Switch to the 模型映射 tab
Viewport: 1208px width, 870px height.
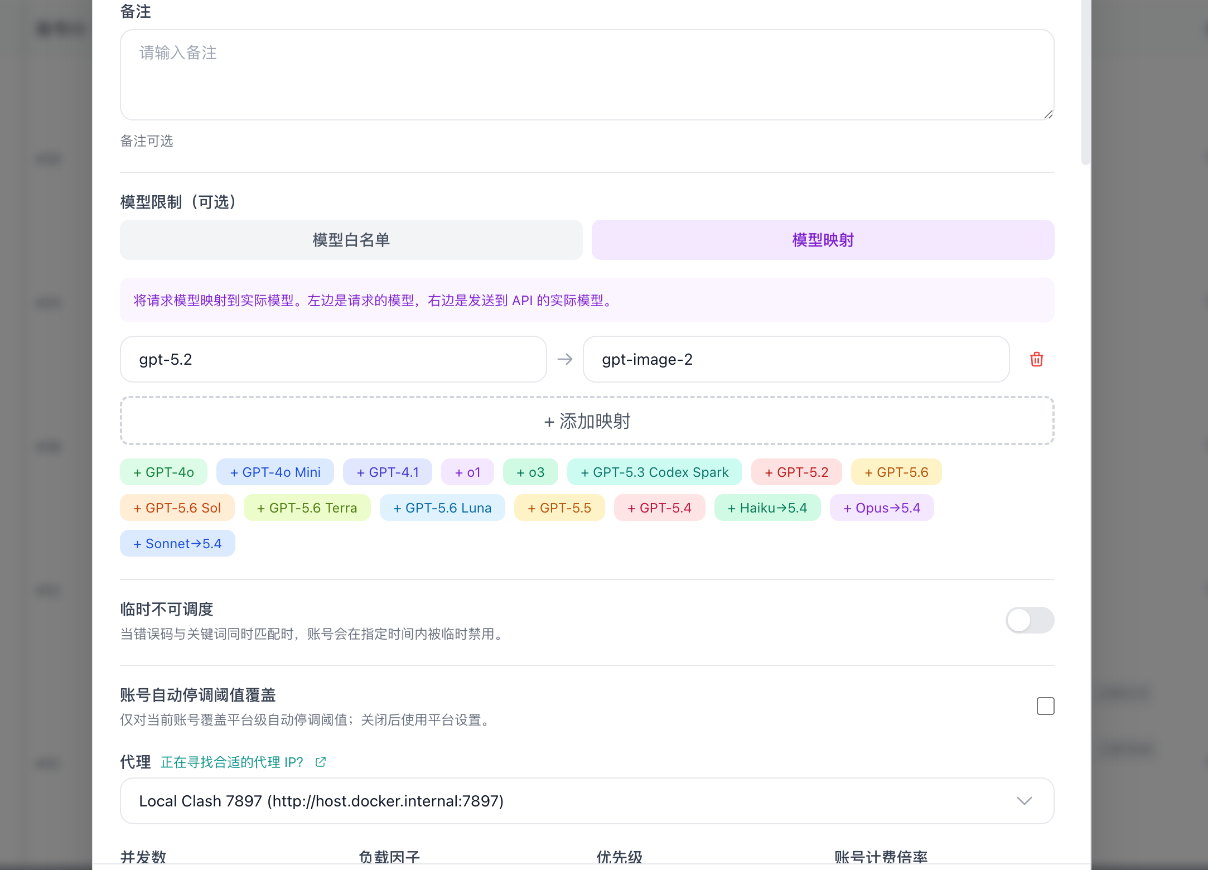(x=823, y=240)
